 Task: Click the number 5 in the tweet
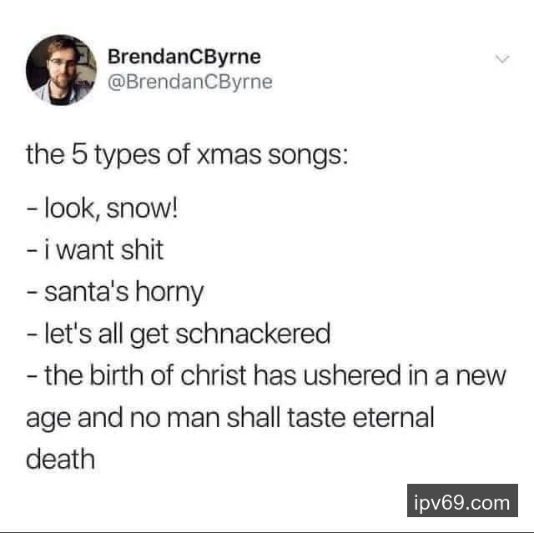[x=79, y=154]
